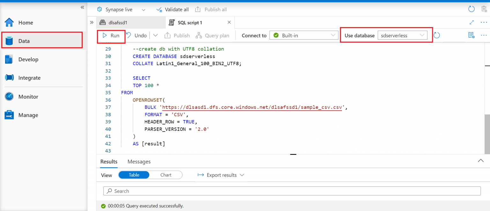
Task: Collapse the left navigation pane
Action: point(82,7)
